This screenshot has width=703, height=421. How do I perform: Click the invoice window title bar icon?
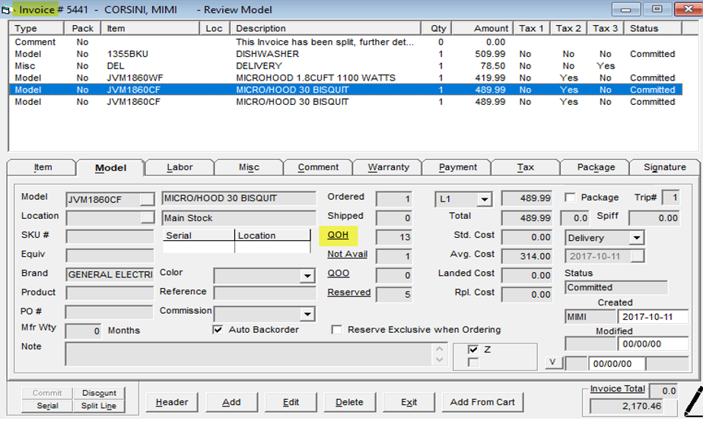point(6,9)
